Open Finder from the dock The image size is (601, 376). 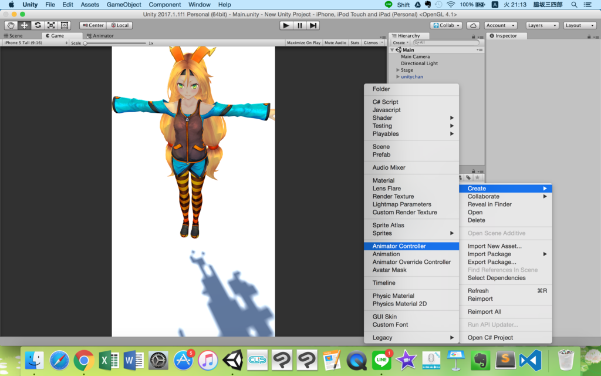[35, 360]
